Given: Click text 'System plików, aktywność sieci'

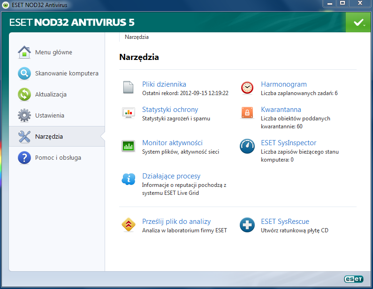Looking at the screenshot, I should (x=181, y=152).
